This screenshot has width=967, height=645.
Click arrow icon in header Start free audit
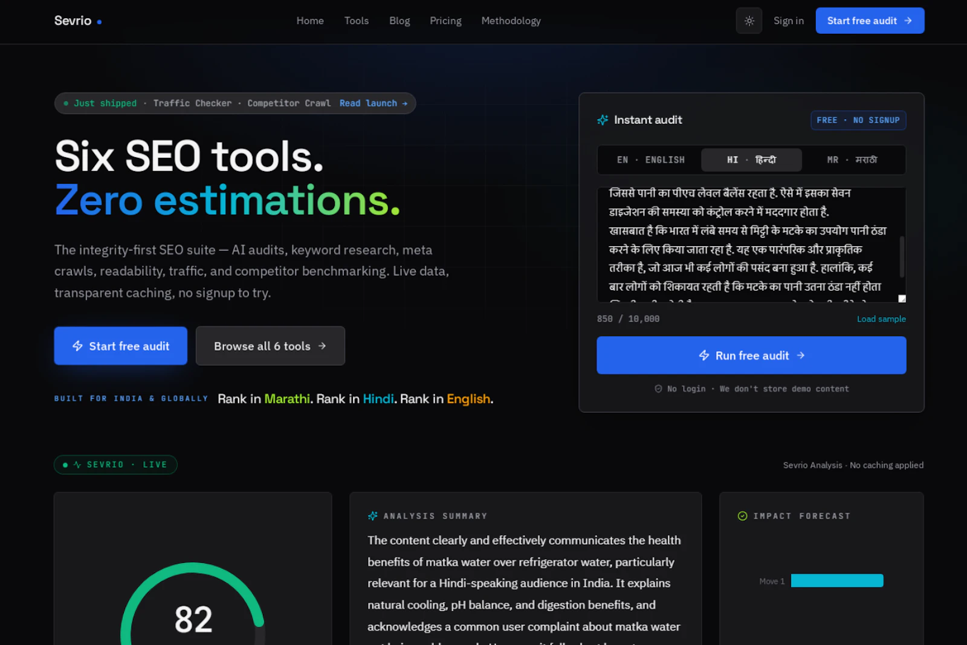(908, 21)
